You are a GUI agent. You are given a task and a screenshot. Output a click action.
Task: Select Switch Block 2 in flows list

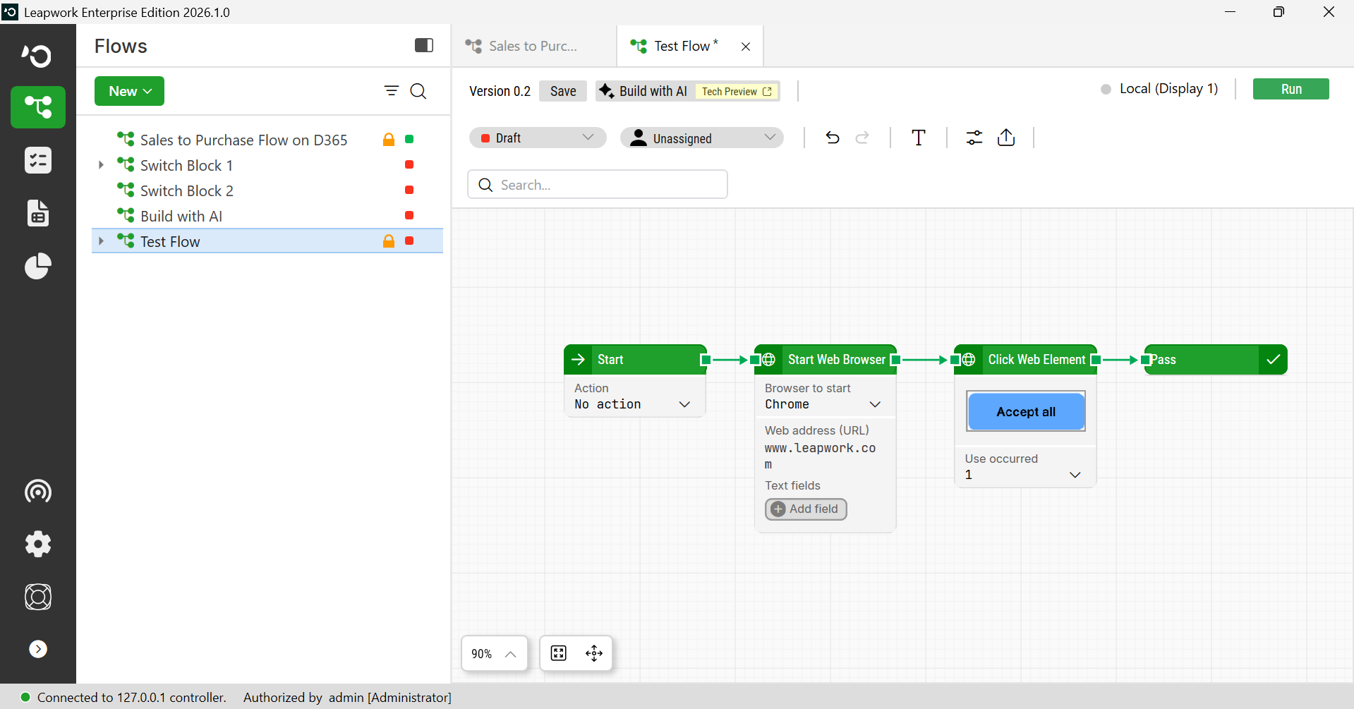(x=186, y=190)
